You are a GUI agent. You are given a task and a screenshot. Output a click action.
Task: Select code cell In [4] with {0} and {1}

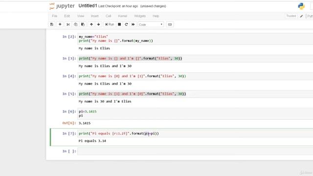(195, 76)
